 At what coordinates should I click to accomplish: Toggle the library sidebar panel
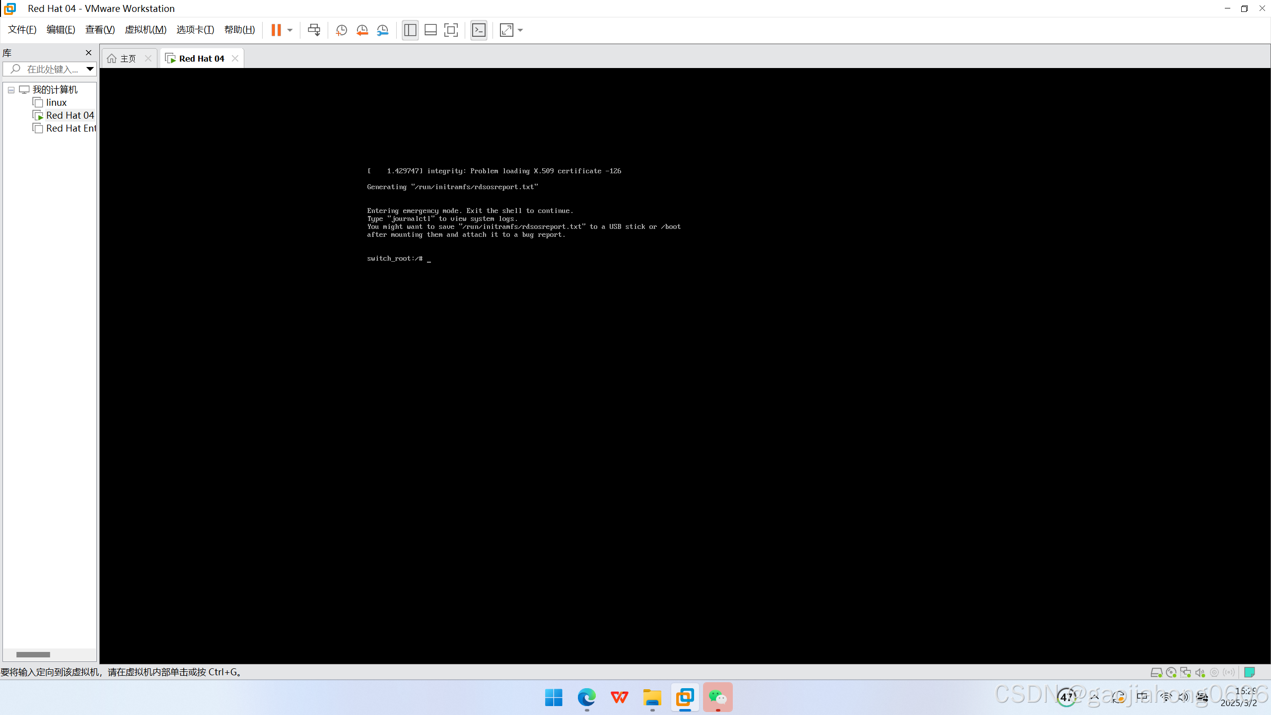tap(410, 30)
